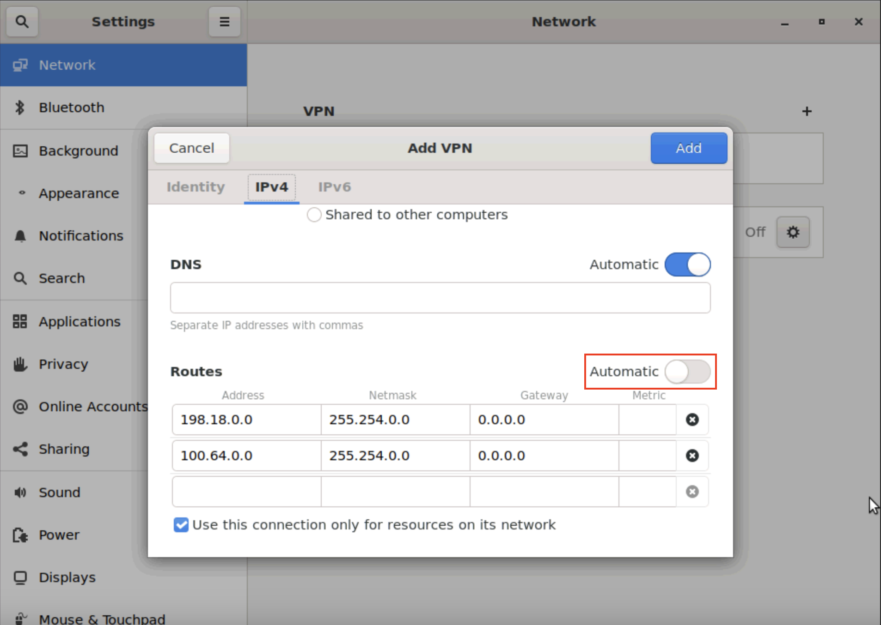881x625 pixels.
Task: Click the Metric field of 100.64.0.0 route
Action: point(648,456)
